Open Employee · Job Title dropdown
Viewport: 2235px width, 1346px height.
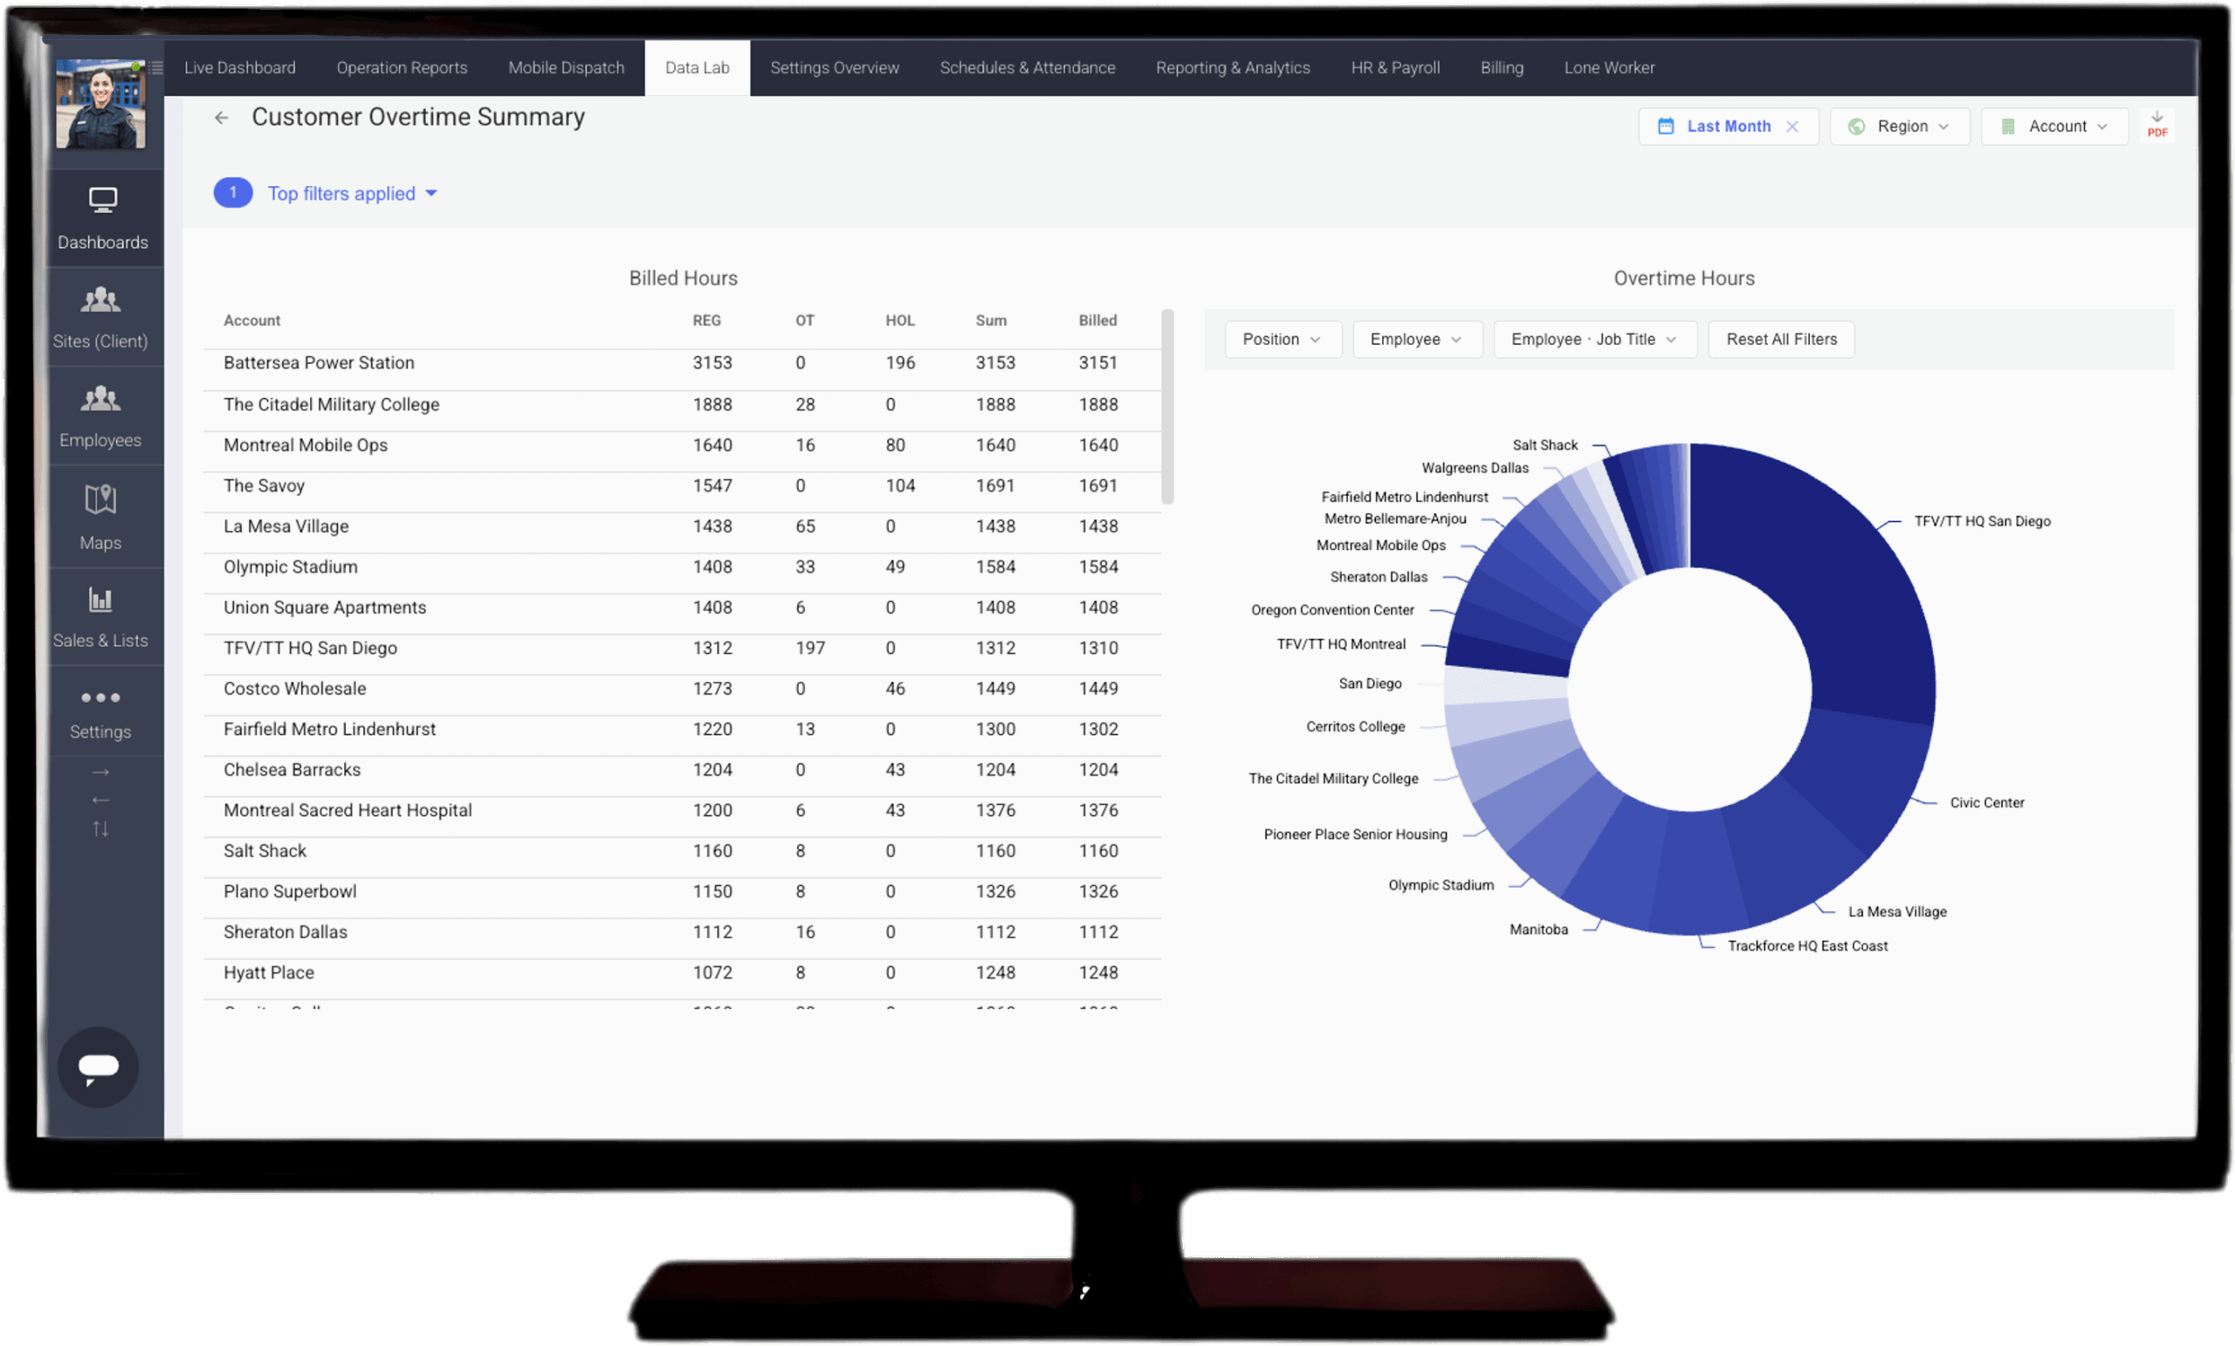pyautogui.click(x=1594, y=340)
